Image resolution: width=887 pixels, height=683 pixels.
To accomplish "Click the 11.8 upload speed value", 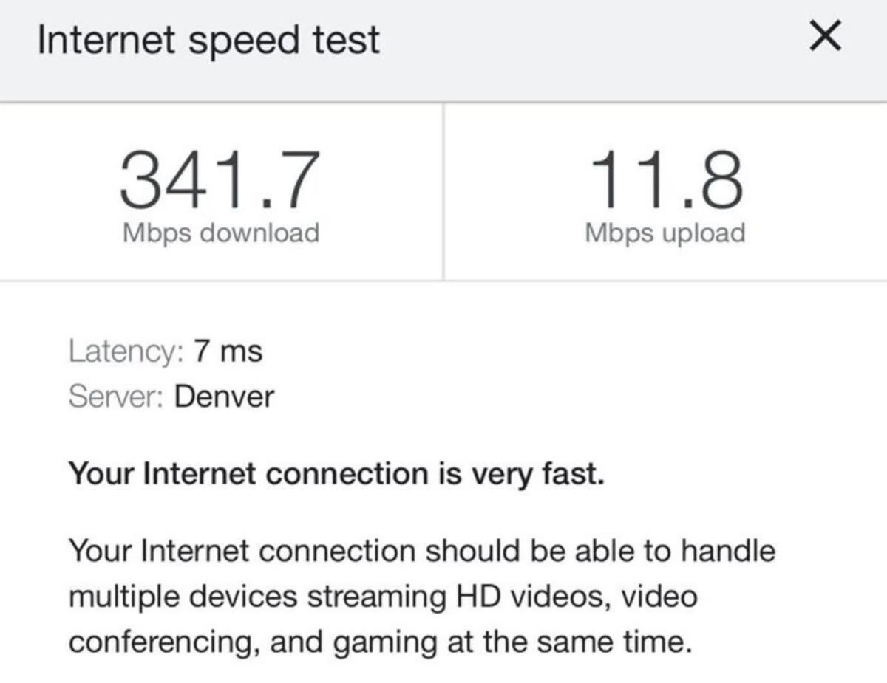I will coord(665,179).
